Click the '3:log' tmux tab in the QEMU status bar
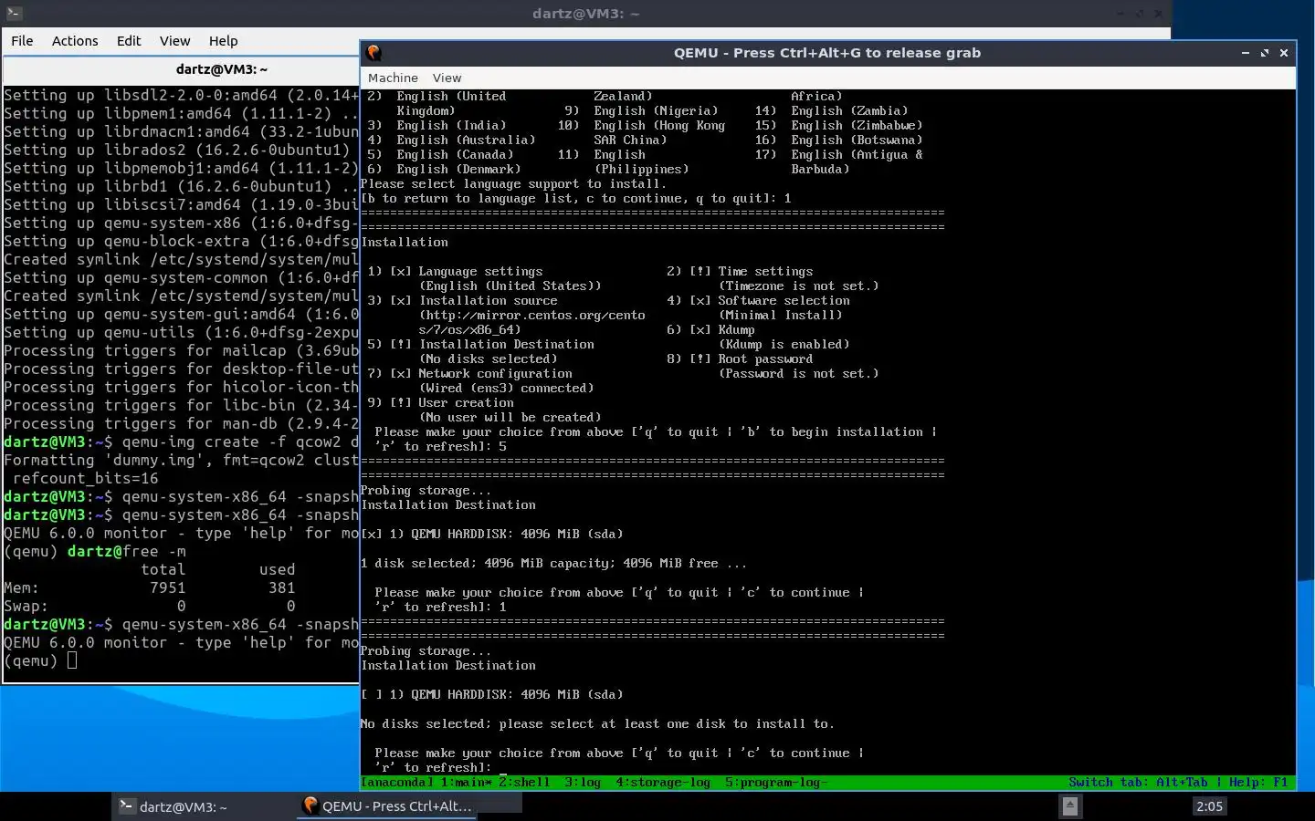The width and height of the screenshot is (1315, 821). (x=583, y=783)
